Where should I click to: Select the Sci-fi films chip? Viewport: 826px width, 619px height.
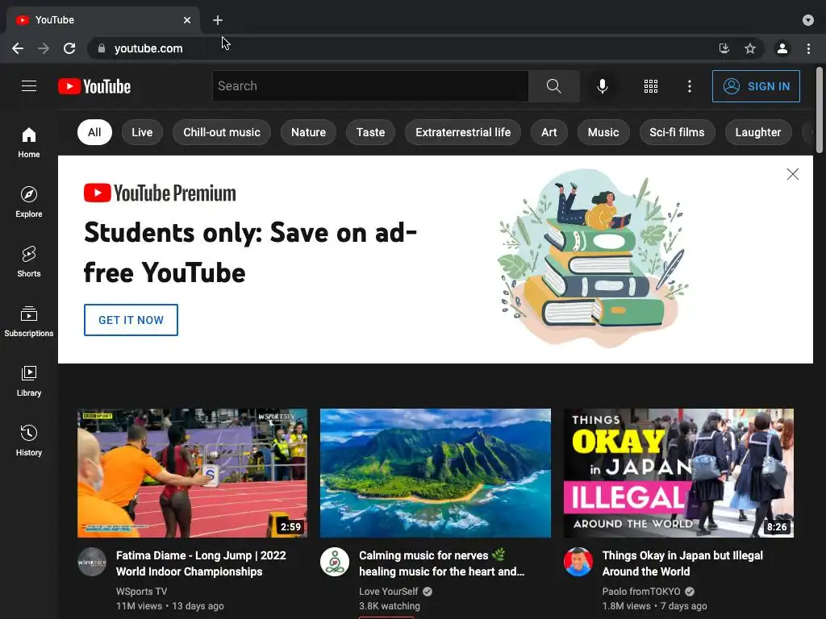point(677,132)
